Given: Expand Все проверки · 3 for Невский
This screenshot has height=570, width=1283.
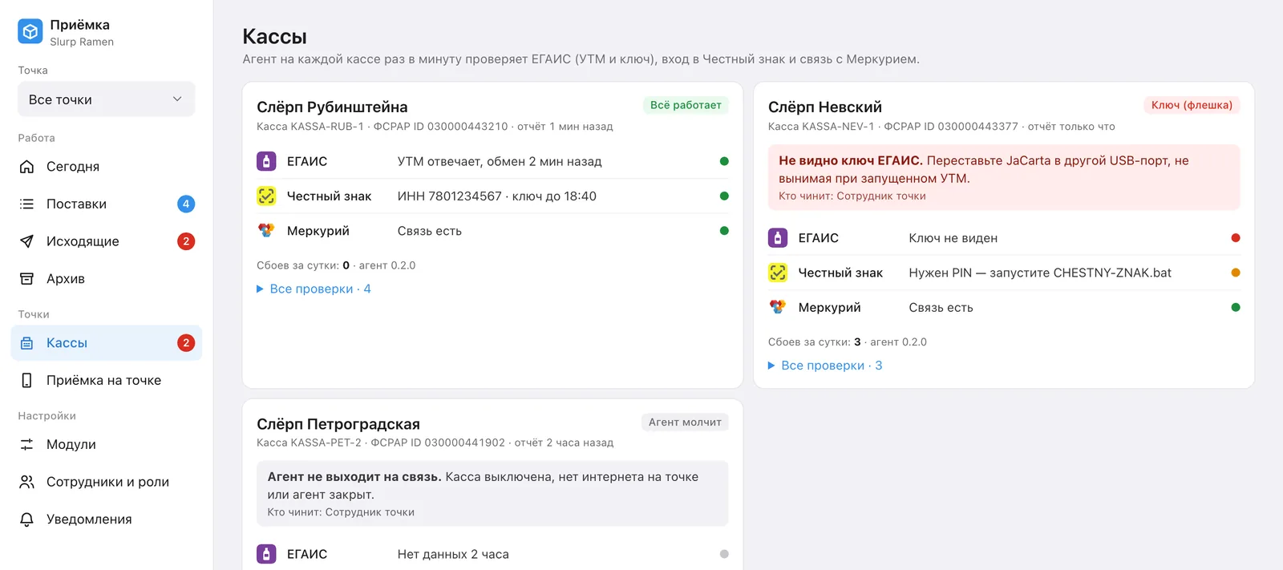Looking at the screenshot, I should pos(825,366).
